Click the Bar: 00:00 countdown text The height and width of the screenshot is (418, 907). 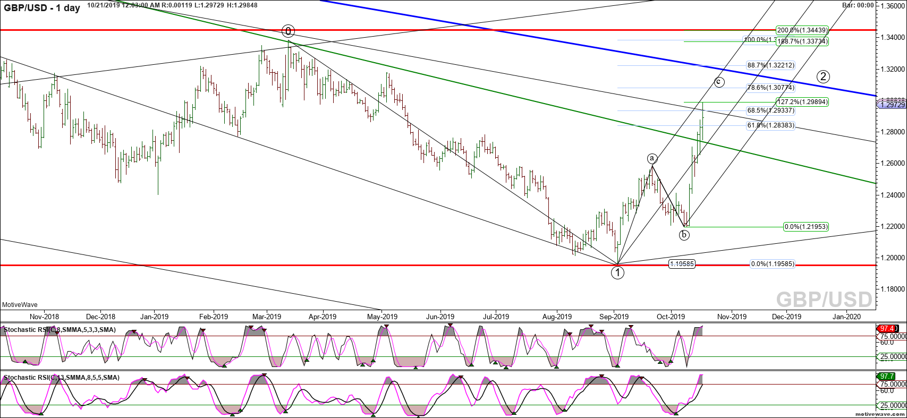(858, 5)
